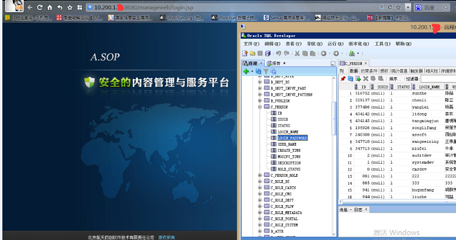This screenshot has height=240, width=456.
Task: Click the Paste toolbar icon
Action: (313, 53)
